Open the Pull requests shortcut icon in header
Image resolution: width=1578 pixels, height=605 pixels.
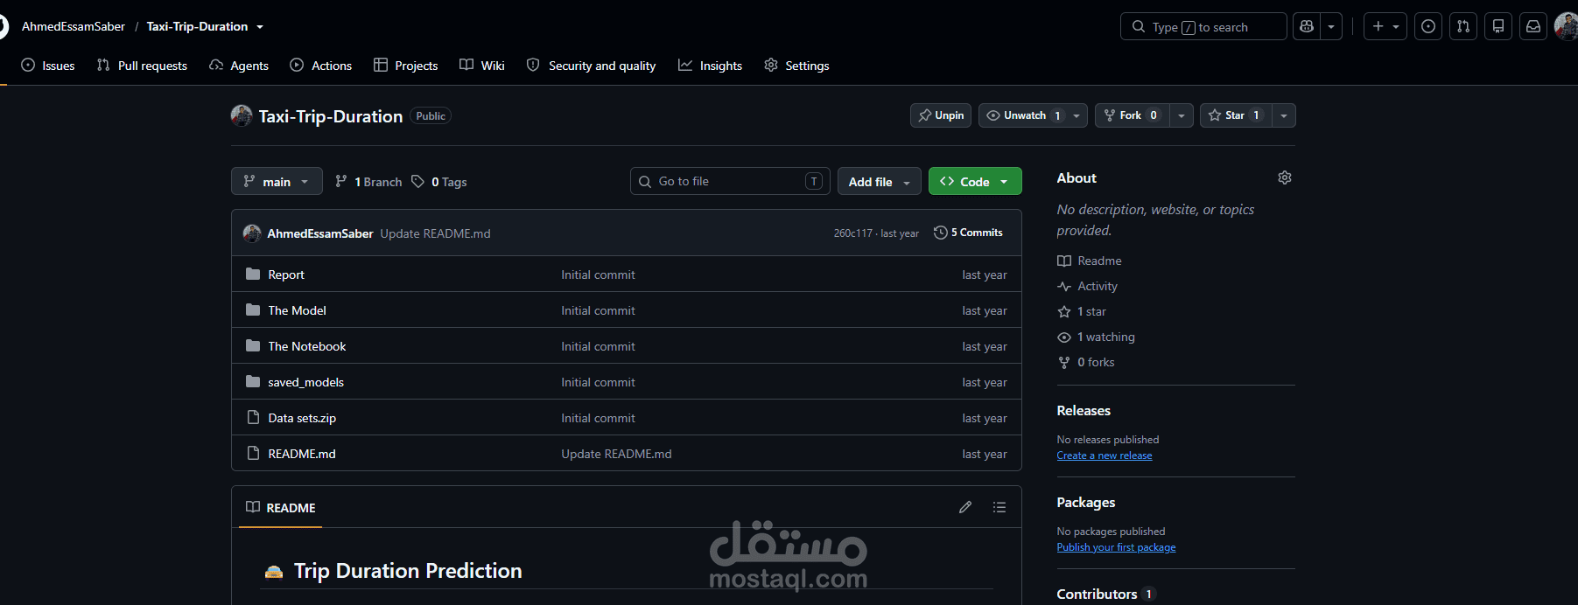pos(1463,27)
